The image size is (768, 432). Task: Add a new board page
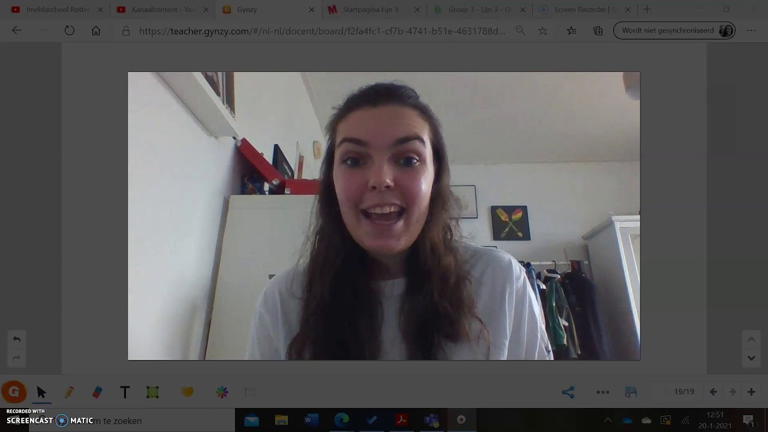tap(751, 392)
